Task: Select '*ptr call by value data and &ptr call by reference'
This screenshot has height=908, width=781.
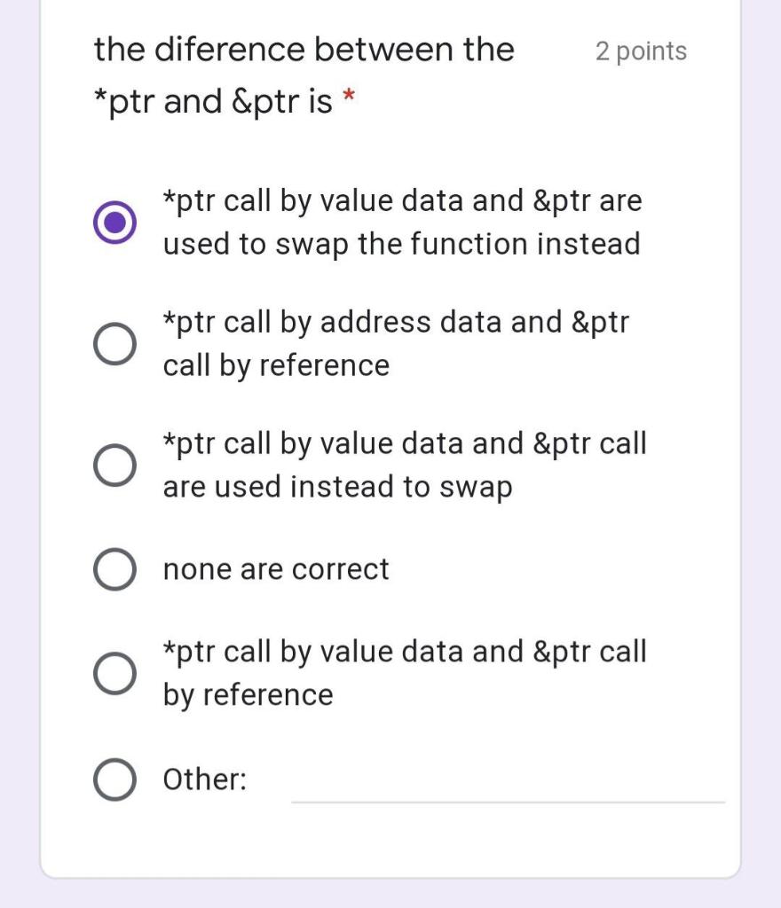Action: point(114,672)
